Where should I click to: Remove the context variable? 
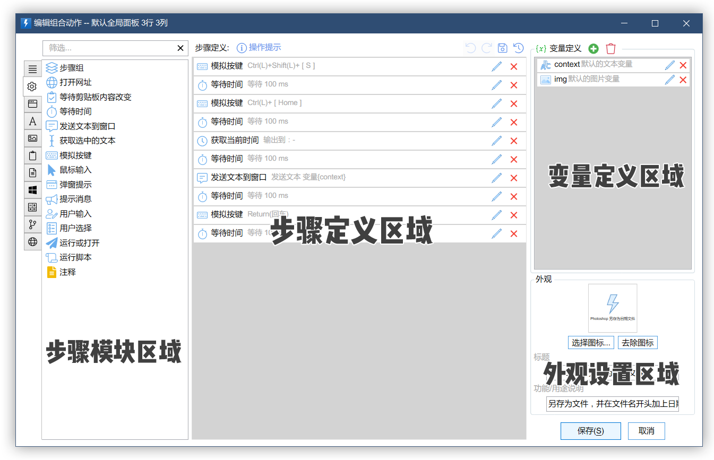point(683,65)
